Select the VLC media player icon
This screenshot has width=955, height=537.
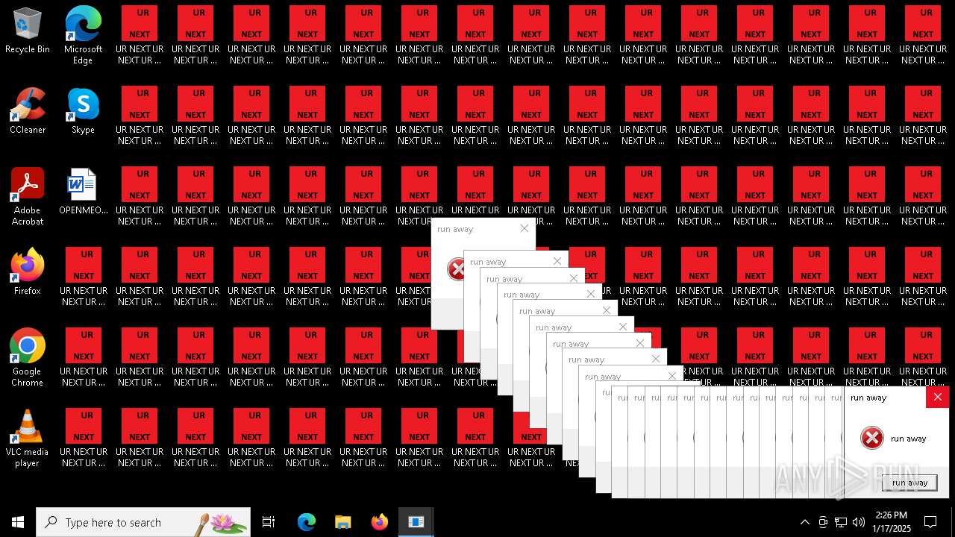(x=28, y=438)
